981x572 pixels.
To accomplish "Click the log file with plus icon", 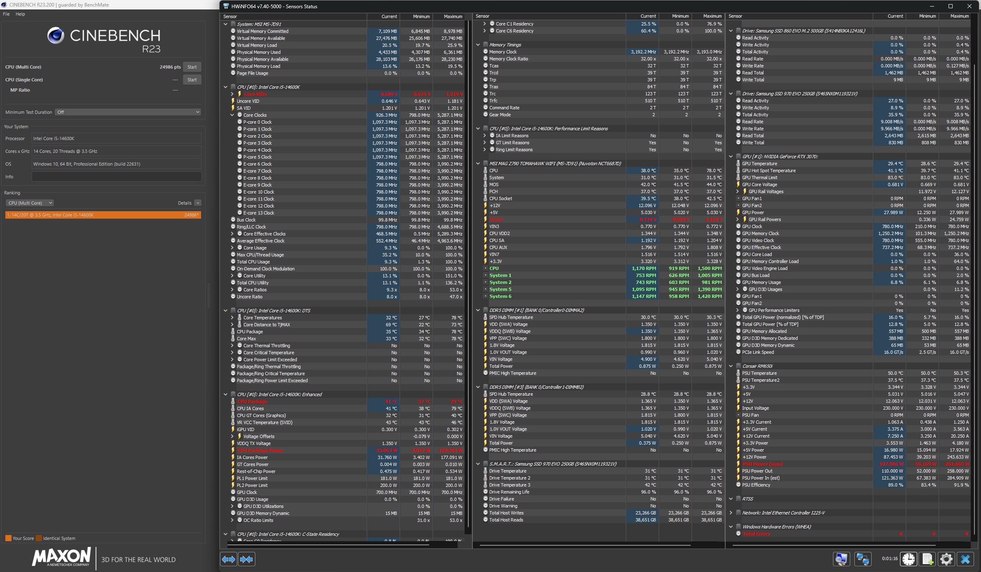I will (x=928, y=559).
